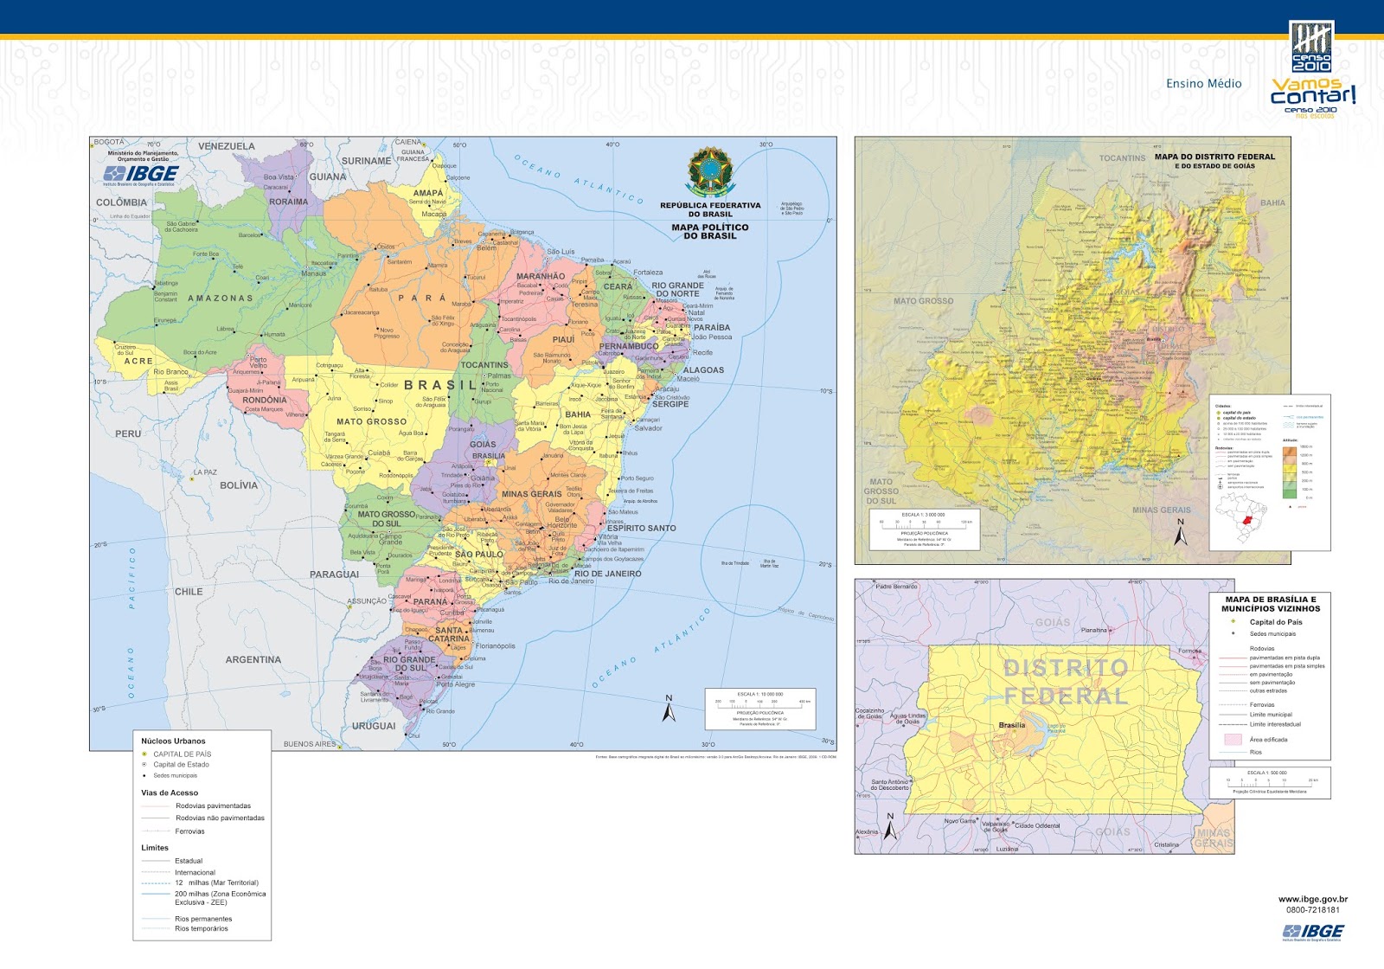Click the scale bar box of the Brasília map
1384x969 pixels.
coord(1270,782)
